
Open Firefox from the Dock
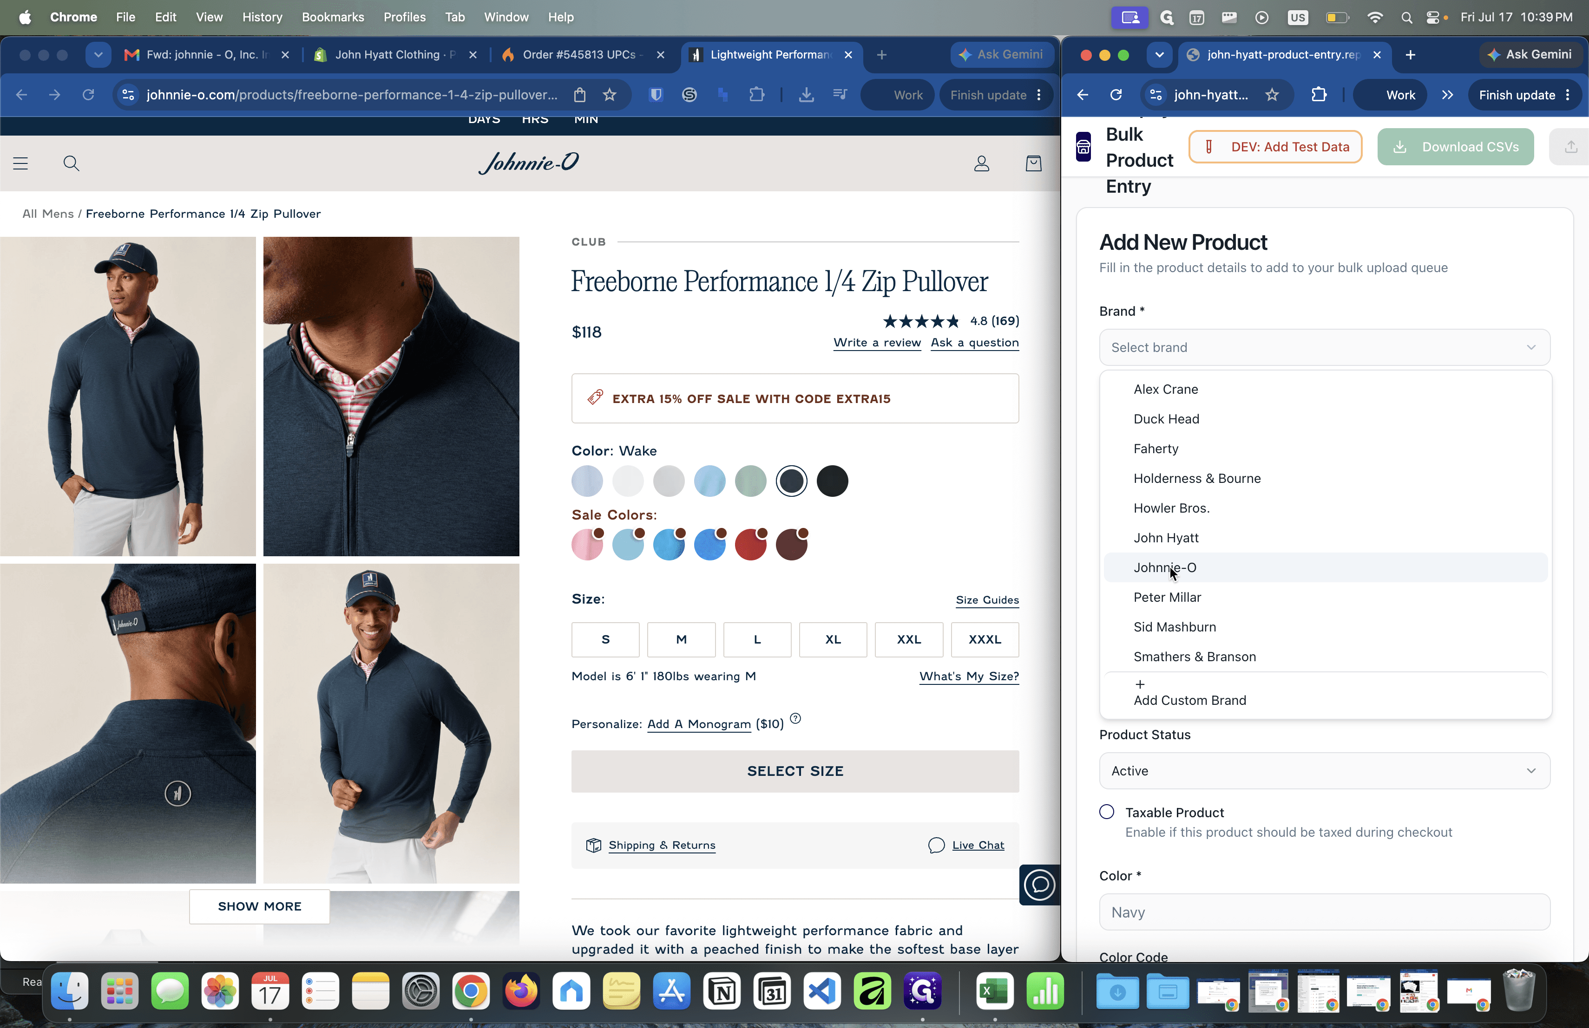coord(521,991)
